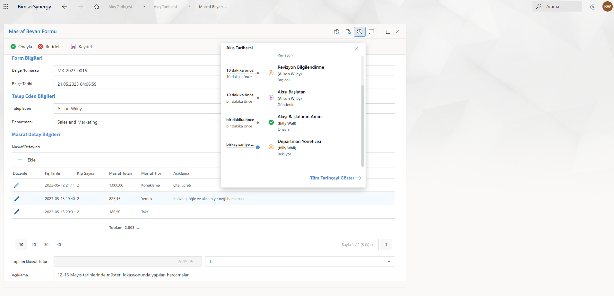Open first Akış Tarihçesi breadcrumb

pyautogui.click(x=120, y=7)
